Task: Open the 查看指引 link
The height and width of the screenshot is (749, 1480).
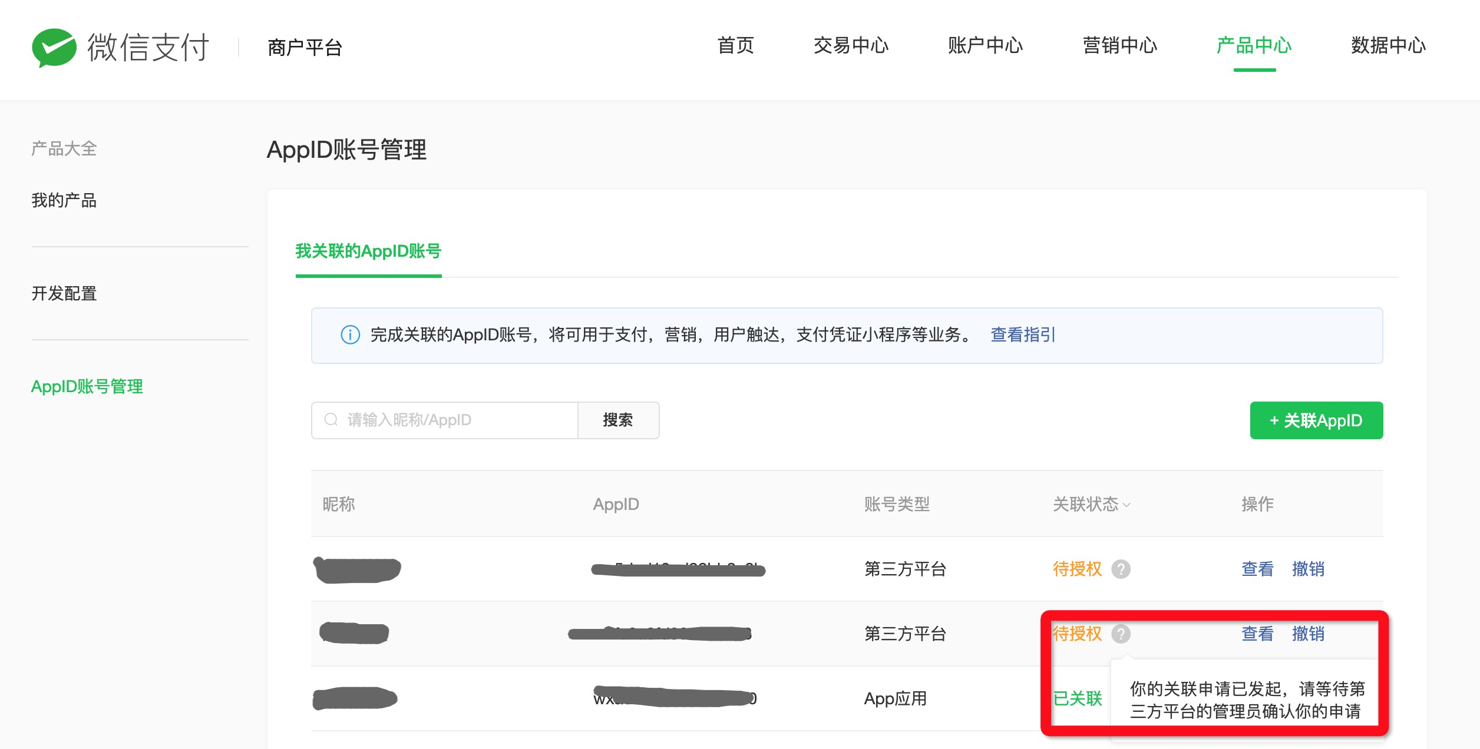Action: point(1023,335)
